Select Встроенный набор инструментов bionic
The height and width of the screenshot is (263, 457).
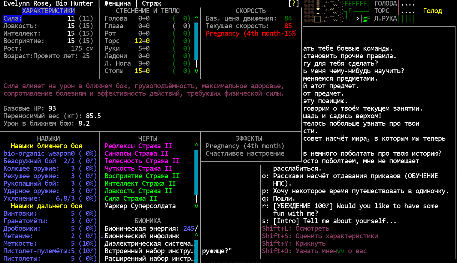tap(149, 251)
